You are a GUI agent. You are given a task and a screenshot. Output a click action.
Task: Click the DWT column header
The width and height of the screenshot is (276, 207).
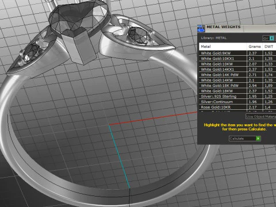(x=269, y=47)
